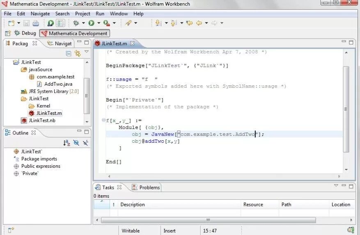Screen dimensions: 360x235
Task: Click the Open Perspective icon
Action: click(x=8, y=33)
